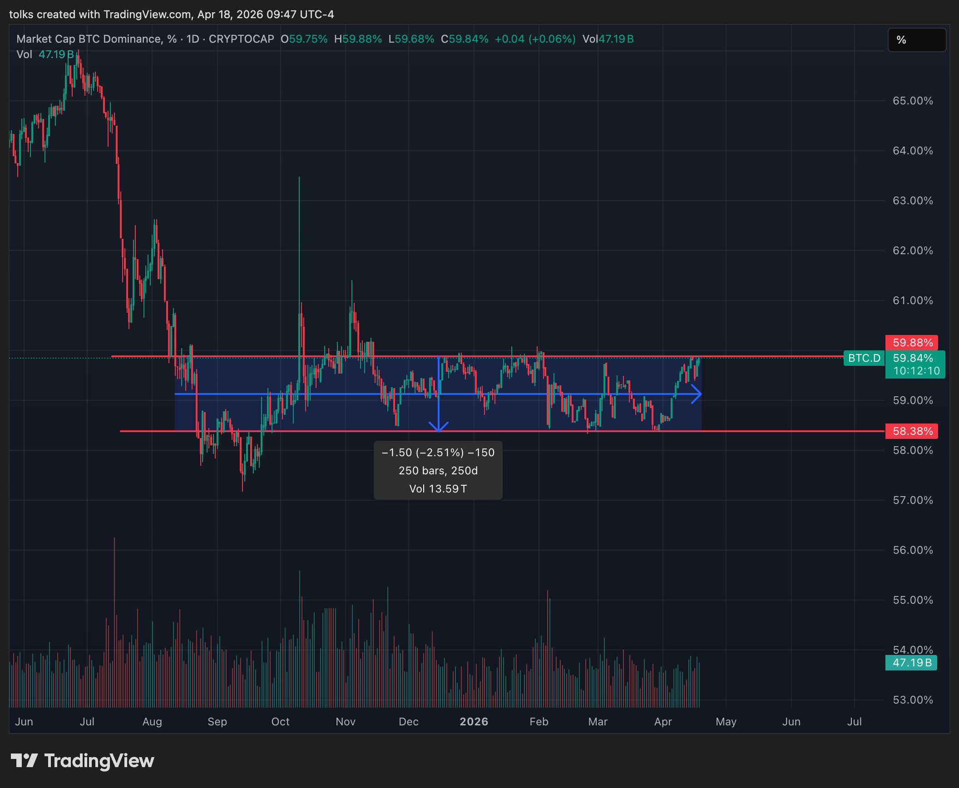
Task: Click the 1D interval in the legend
Action: click(193, 39)
